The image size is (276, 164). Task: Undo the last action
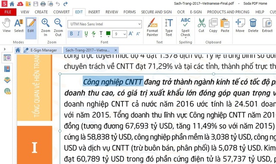pos(58,4)
